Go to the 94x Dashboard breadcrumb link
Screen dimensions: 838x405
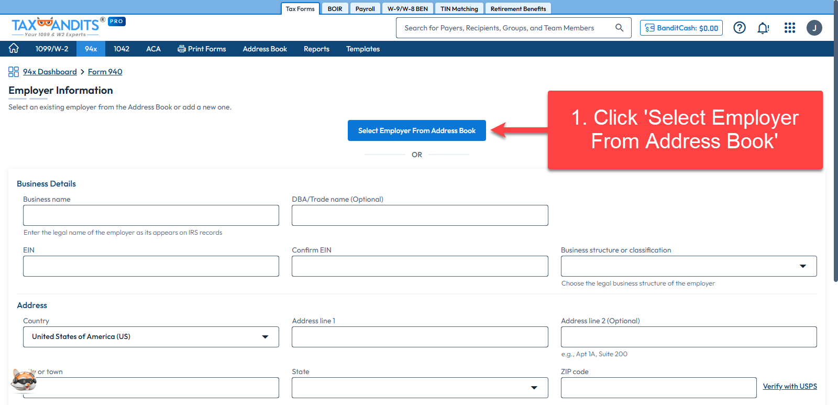pyautogui.click(x=50, y=72)
